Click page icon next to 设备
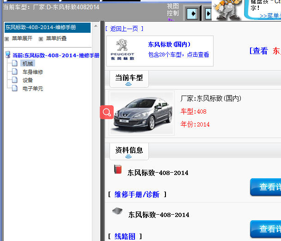The width and height of the screenshot is (281, 241). pos(15,80)
